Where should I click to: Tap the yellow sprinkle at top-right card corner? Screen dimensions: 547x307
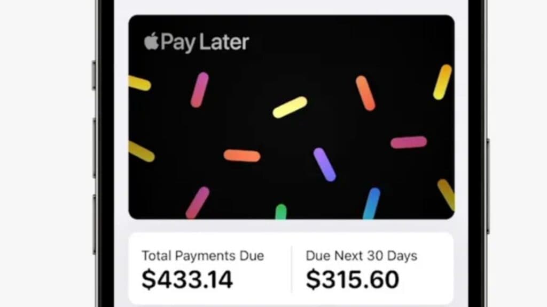[x=442, y=82]
